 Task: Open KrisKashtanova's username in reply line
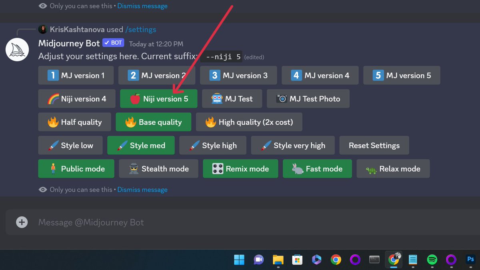pyautogui.click(x=77, y=30)
